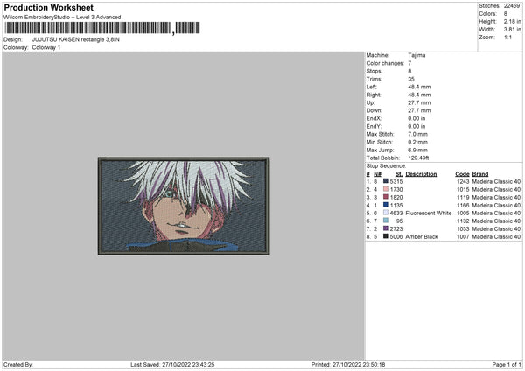Screen dimensions: 525x371
Task: Click thread code 1132 in the stop sequence
Action: [463, 221]
